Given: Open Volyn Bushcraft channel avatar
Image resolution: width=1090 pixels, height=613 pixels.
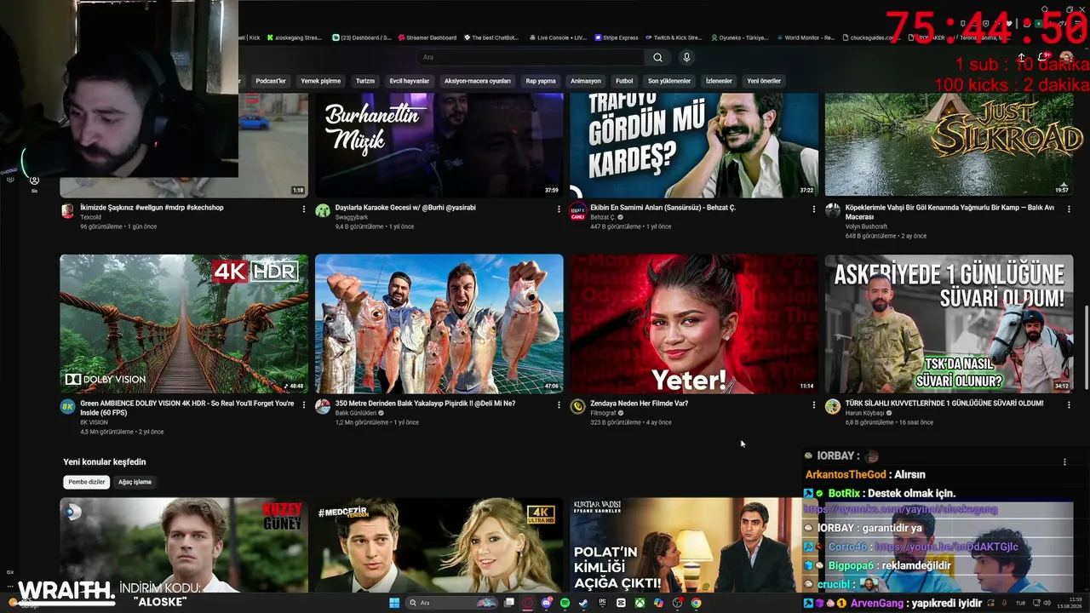Looking at the screenshot, I should (x=833, y=211).
